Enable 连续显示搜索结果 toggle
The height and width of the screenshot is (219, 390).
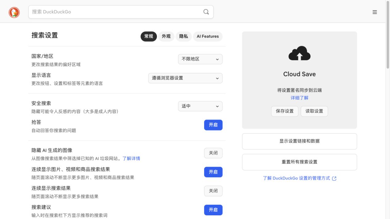[x=213, y=191]
